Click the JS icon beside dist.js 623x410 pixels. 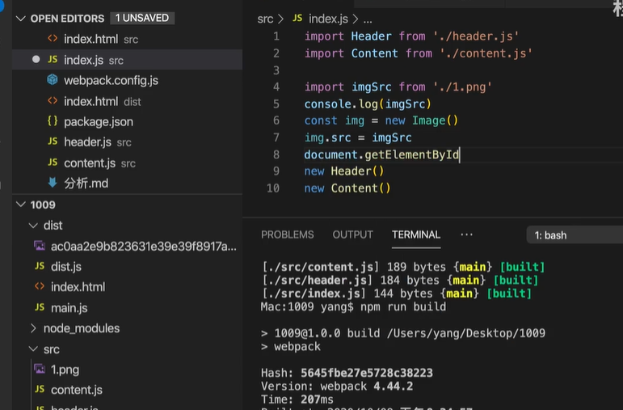pyautogui.click(x=40, y=265)
